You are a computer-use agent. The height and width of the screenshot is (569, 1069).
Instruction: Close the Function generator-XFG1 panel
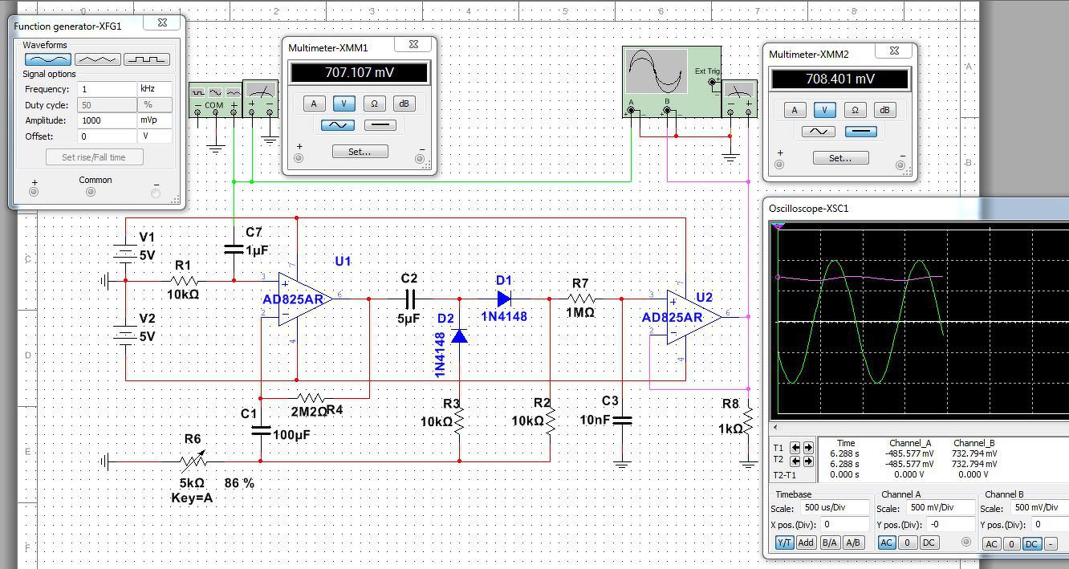[x=163, y=23]
